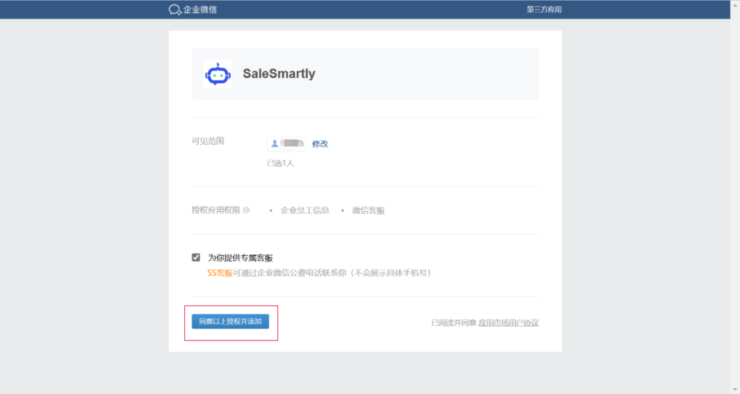Click 同意以上授权并添加 button
740x394 pixels.
pos(231,321)
